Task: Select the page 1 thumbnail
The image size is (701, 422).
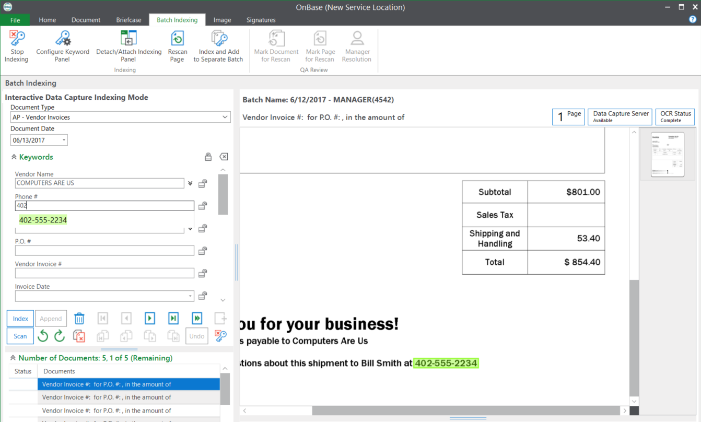Action: tap(667, 155)
